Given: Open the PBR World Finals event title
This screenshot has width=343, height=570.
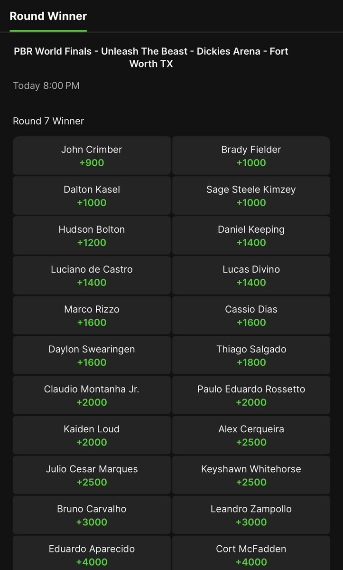Looking at the screenshot, I should point(151,57).
